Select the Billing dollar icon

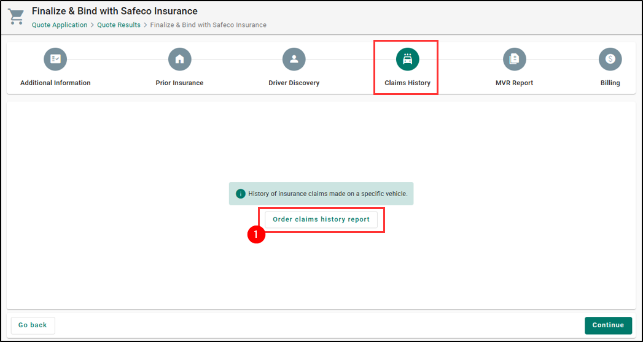click(610, 59)
